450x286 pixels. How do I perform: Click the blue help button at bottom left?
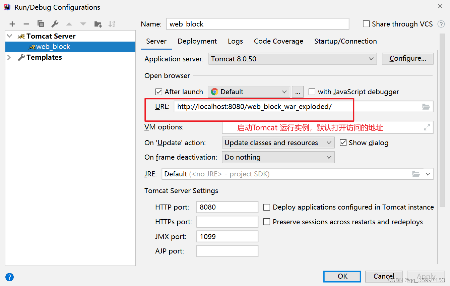(10, 277)
